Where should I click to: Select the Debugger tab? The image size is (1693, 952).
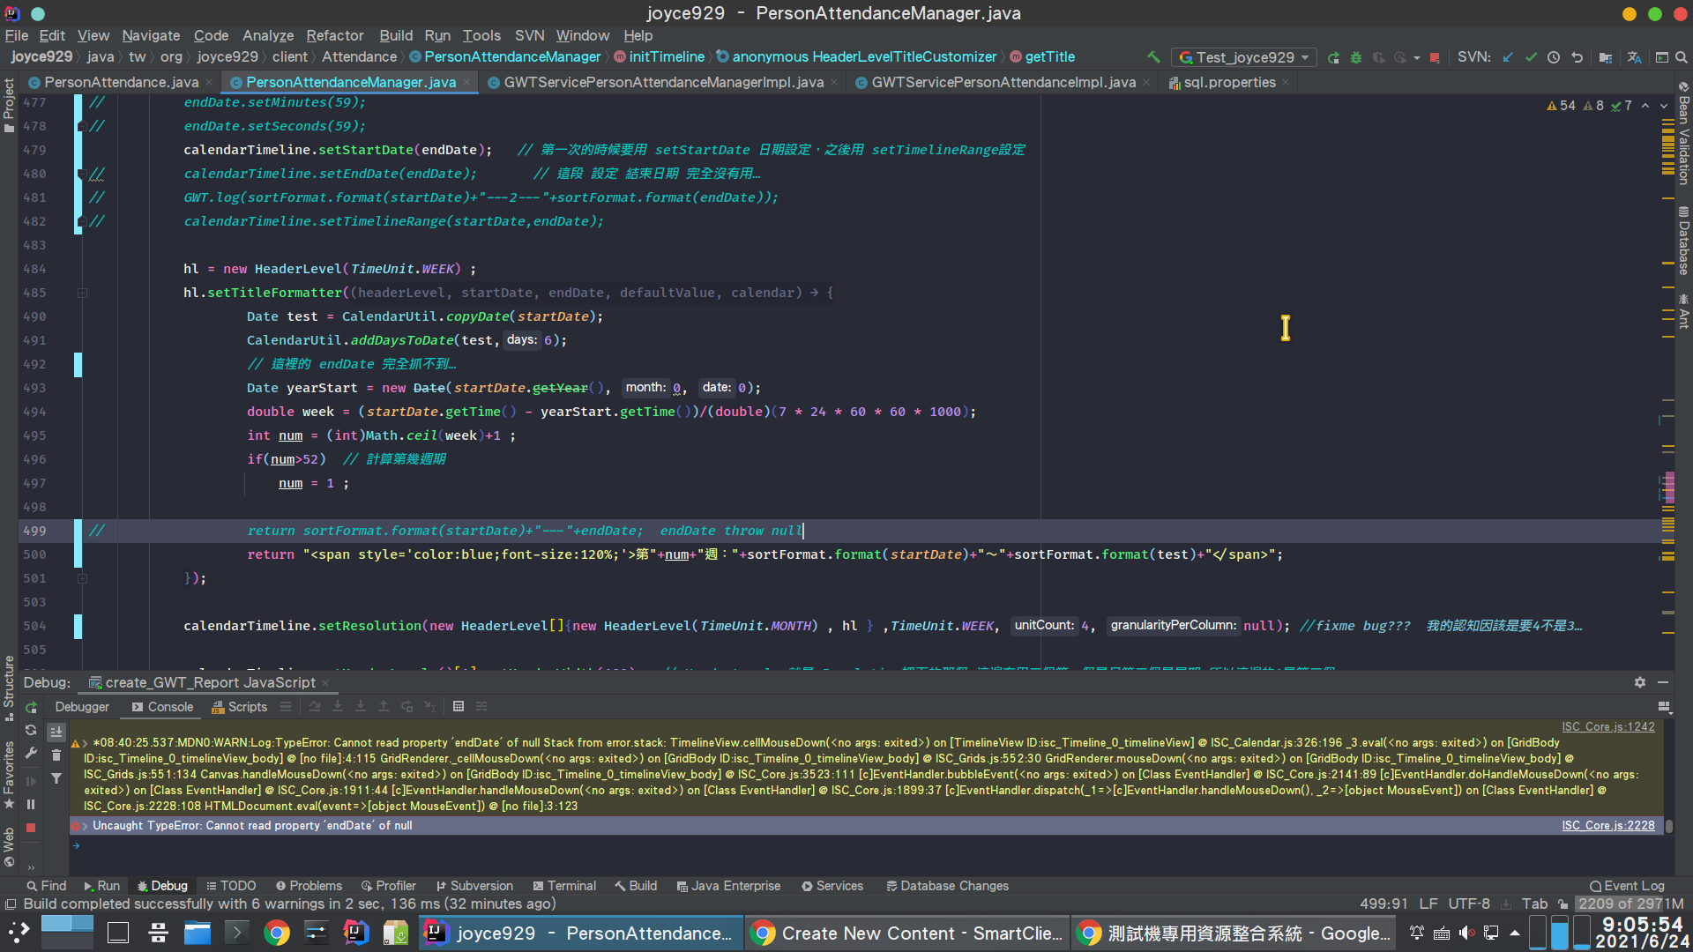pos(82,707)
